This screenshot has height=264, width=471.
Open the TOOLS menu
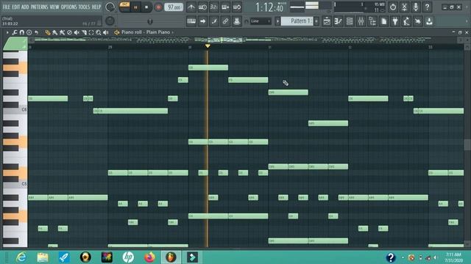84,7
